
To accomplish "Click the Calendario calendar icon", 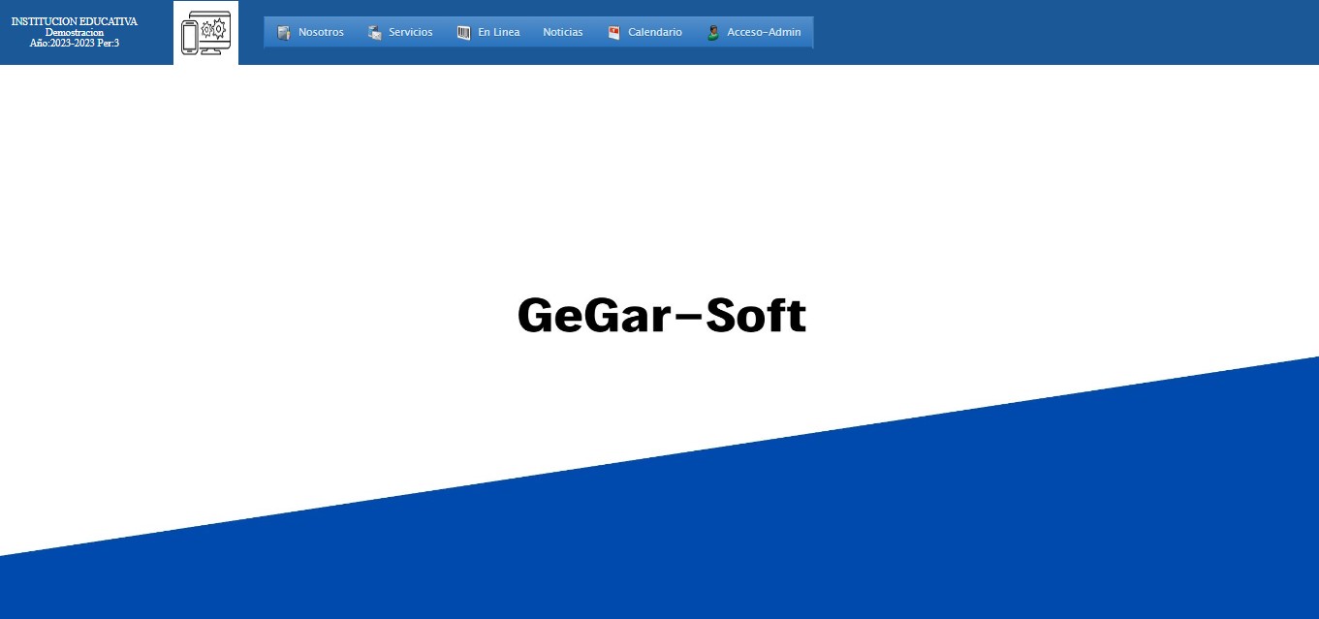I will (x=613, y=33).
